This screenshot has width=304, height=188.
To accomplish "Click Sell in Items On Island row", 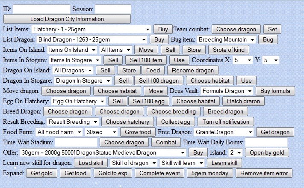I will coord(171,50).
